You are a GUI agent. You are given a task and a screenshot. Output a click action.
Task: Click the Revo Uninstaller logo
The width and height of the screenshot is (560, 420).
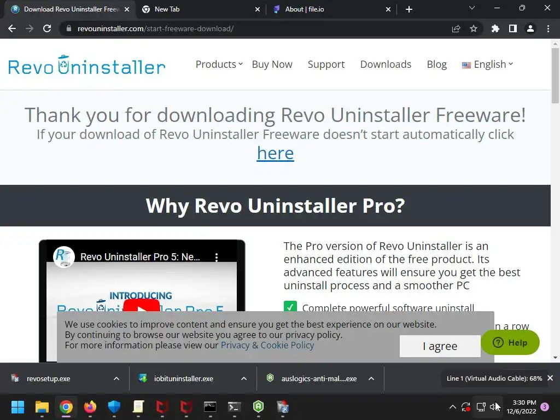click(86, 65)
